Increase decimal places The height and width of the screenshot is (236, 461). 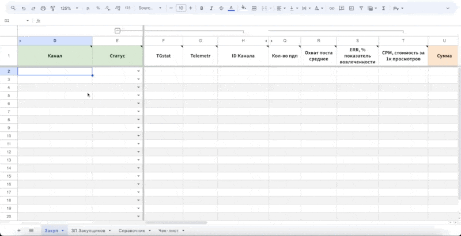(118, 8)
